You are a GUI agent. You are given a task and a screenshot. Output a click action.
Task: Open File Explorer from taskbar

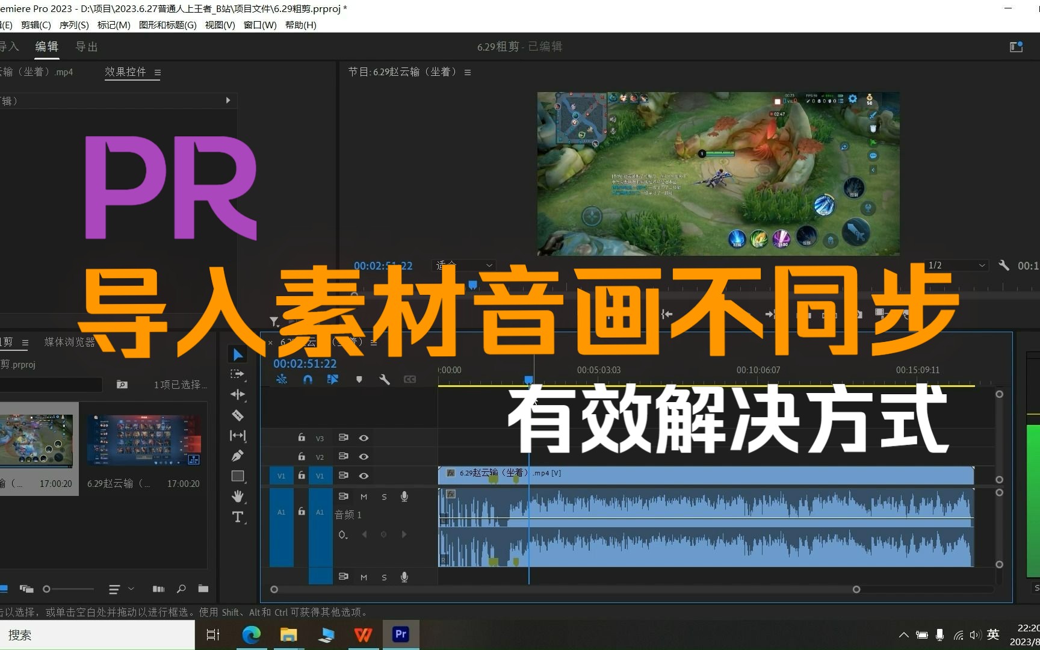coord(289,634)
